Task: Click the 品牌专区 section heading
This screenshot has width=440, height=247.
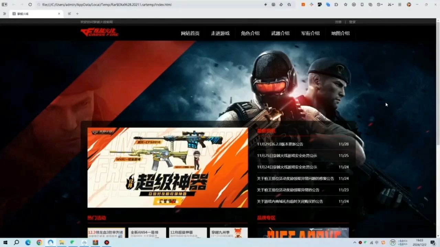Action: pos(266,218)
